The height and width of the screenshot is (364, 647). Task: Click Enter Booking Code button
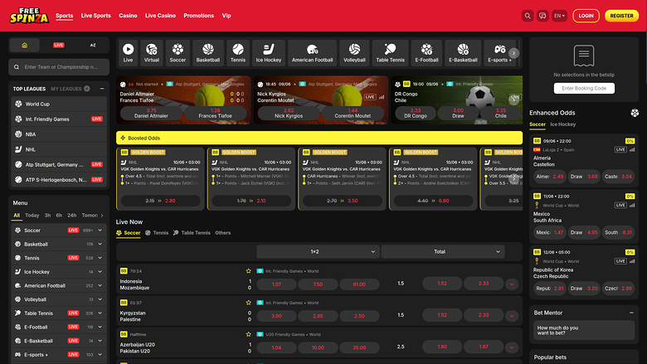coord(584,88)
